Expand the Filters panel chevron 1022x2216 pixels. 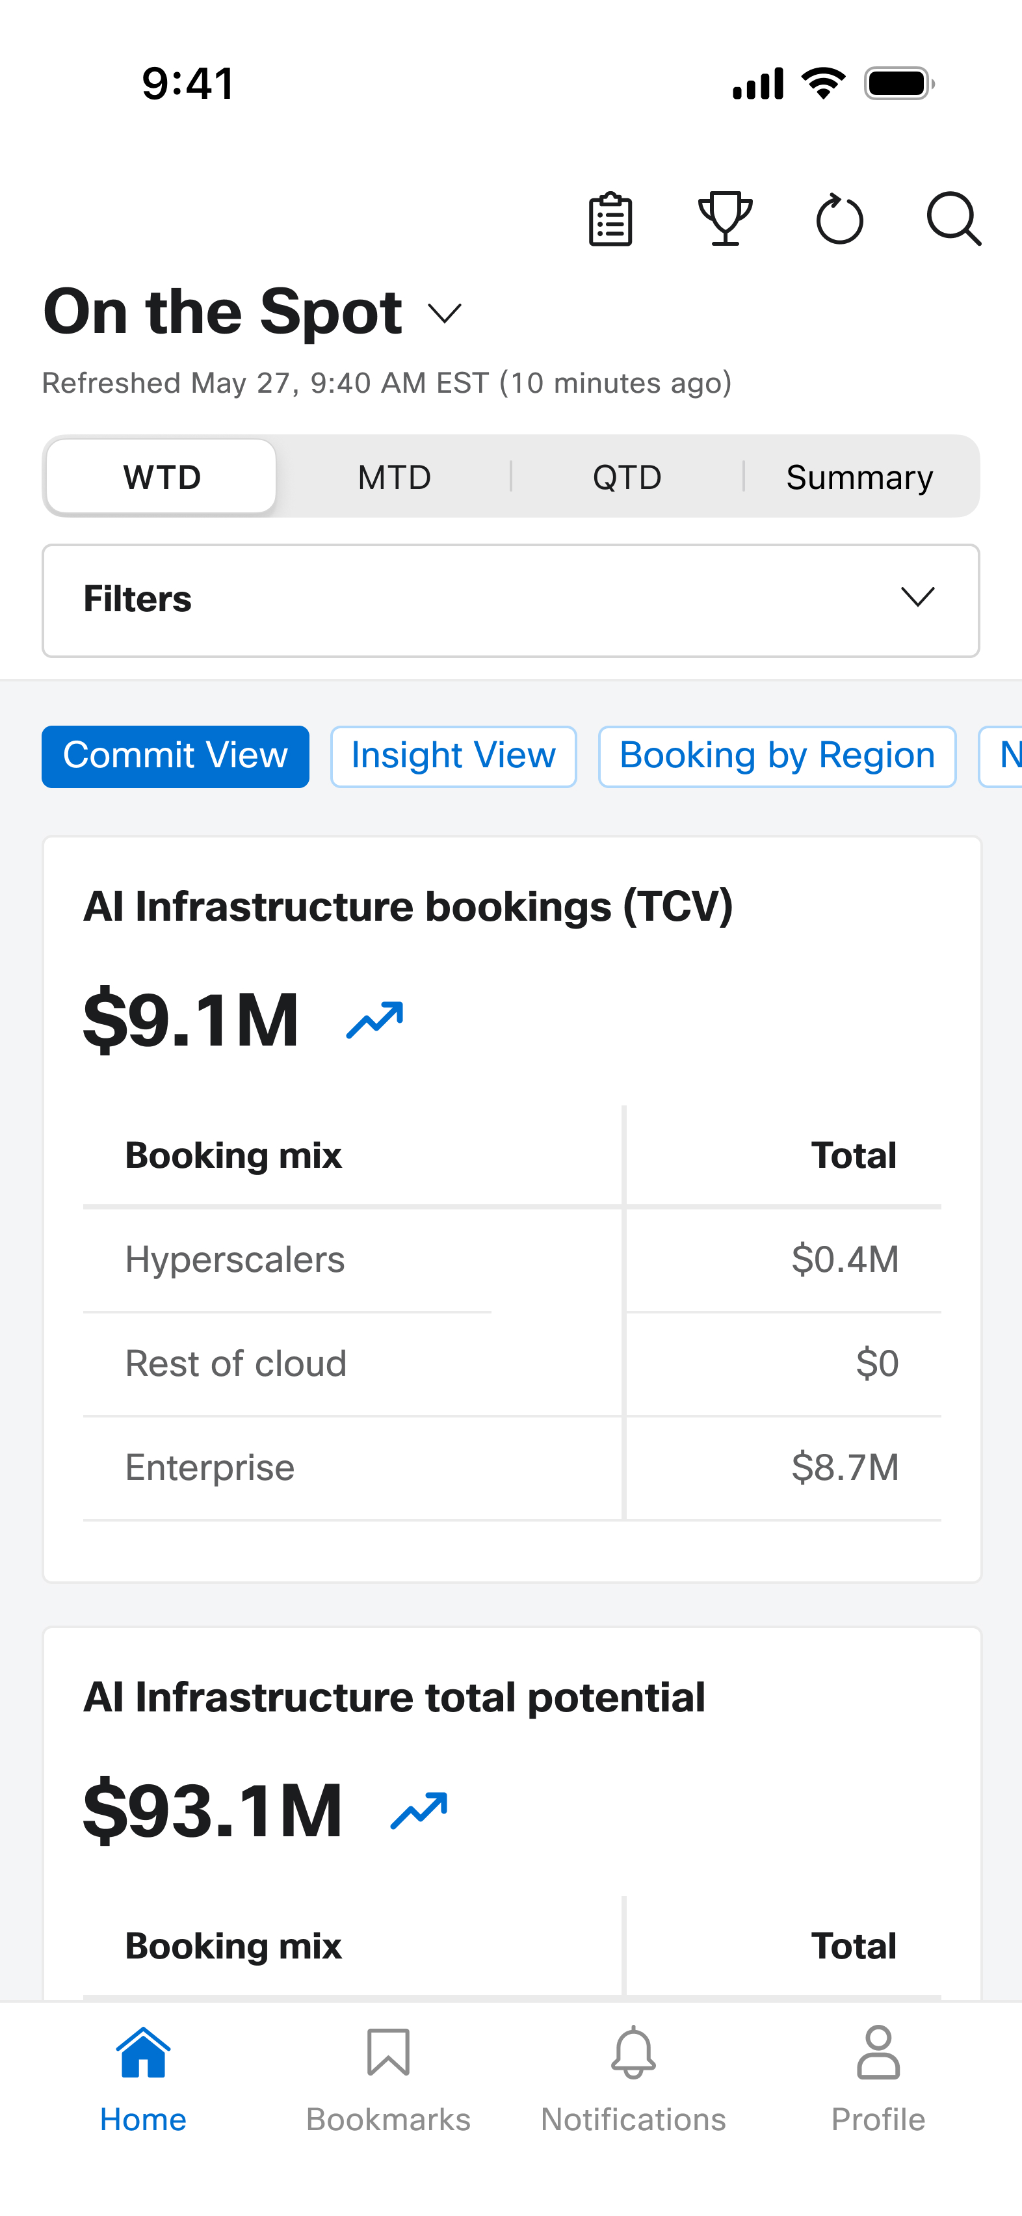click(x=917, y=597)
